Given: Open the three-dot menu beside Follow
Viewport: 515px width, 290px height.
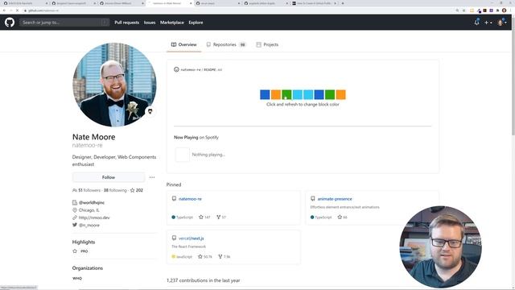Looking at the screenshot, I should click(152, 177).
